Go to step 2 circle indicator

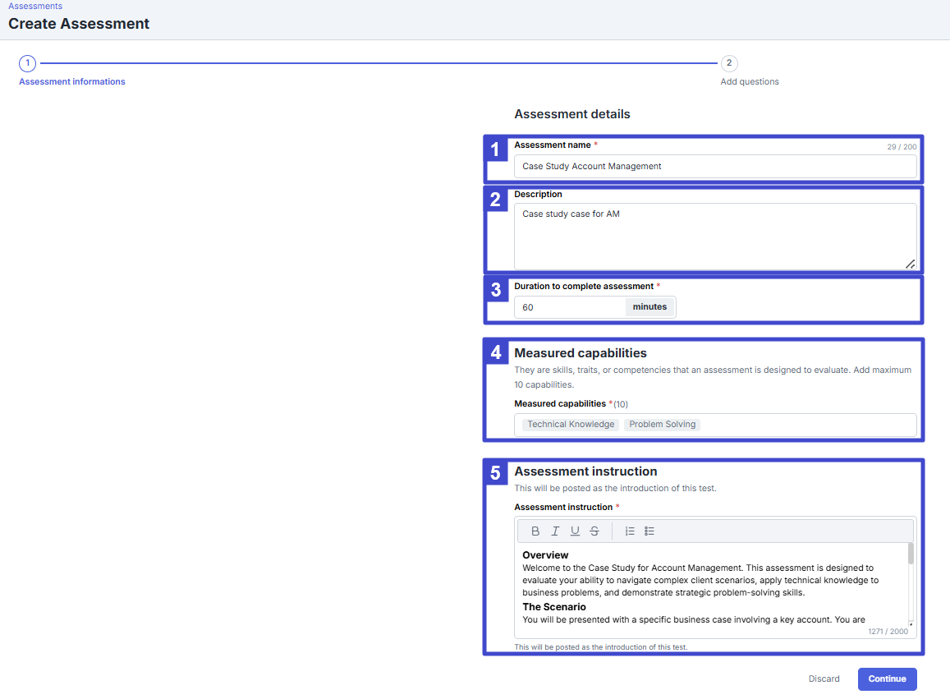click(728, 63)
